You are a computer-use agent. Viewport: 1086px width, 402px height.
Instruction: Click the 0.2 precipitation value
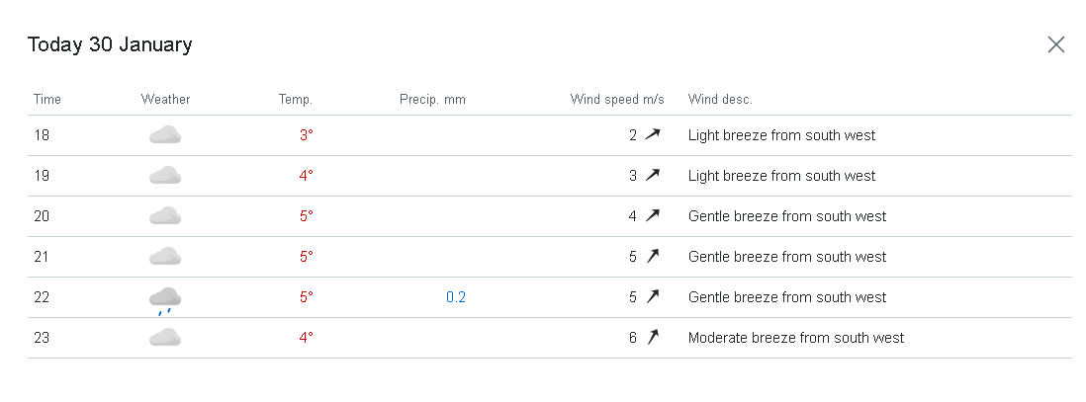(x=456, y=297)
